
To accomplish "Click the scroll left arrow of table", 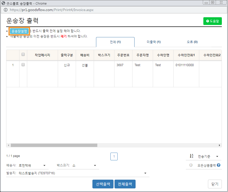I will 8,145.
